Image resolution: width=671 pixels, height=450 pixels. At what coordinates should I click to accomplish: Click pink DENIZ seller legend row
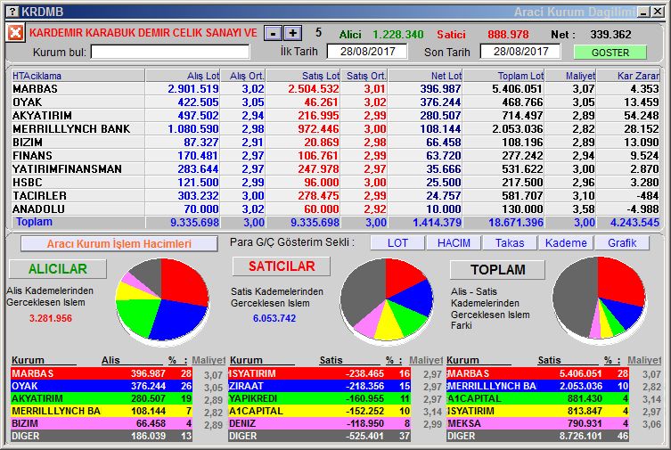[x=320, y=423]
